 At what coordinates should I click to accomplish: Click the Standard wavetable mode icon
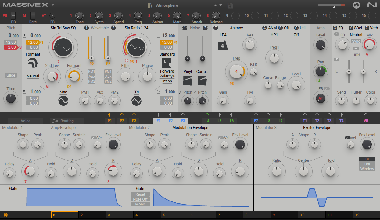tap(167, 63)
